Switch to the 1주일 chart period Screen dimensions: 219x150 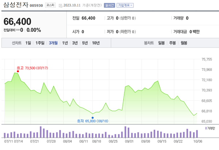(40, 43)
